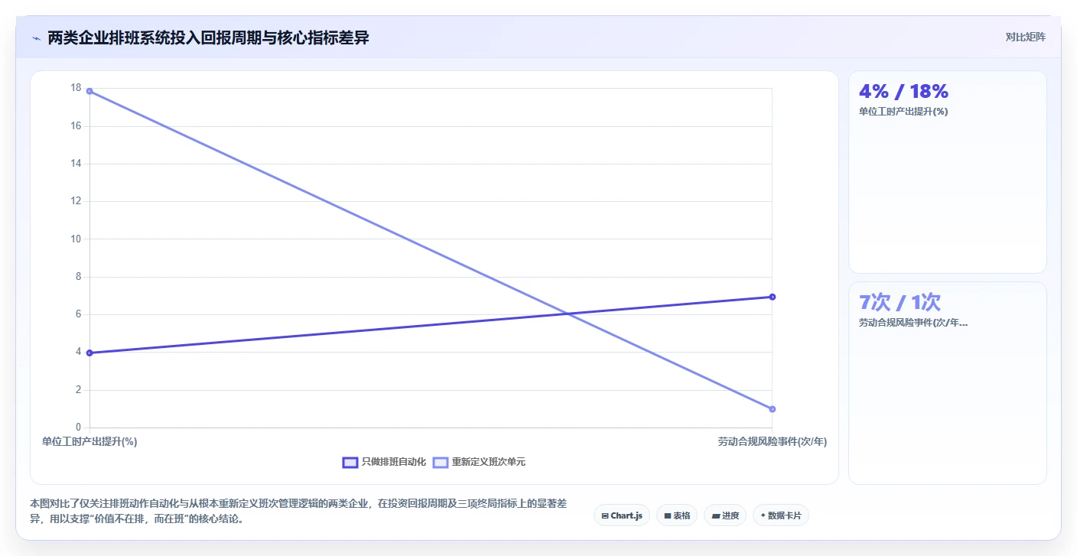Click x-axis label 劳动合规风险事件(次/年)
This screenshot has width=1077, height=556.
772,441
